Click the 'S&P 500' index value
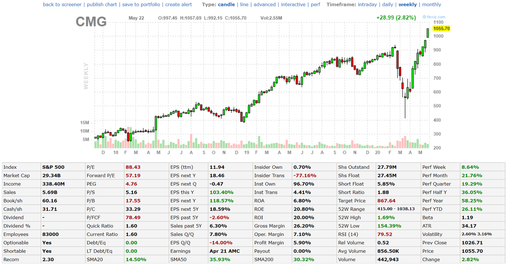507x277 pixels. click(x=53, y=167)
